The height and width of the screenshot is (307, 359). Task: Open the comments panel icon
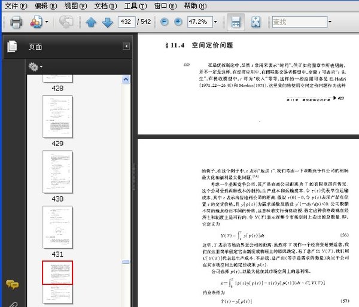pos(13,285)
